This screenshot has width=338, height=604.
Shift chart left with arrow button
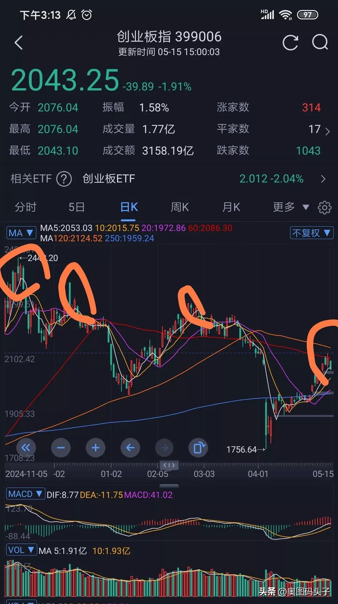[130, 448]
